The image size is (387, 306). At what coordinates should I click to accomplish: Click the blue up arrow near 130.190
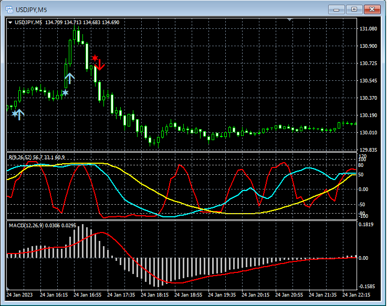tap(20, 115)
